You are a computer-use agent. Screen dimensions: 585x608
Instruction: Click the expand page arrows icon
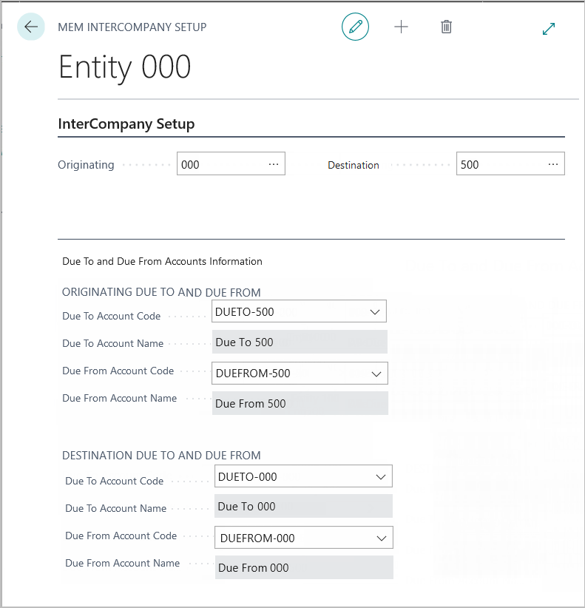point(549,28)
